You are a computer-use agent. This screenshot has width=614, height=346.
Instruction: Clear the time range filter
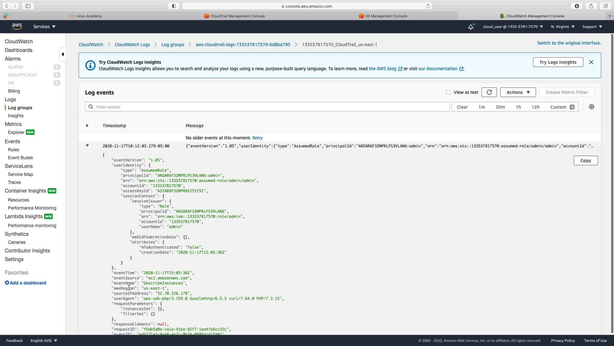pos(462,107)
